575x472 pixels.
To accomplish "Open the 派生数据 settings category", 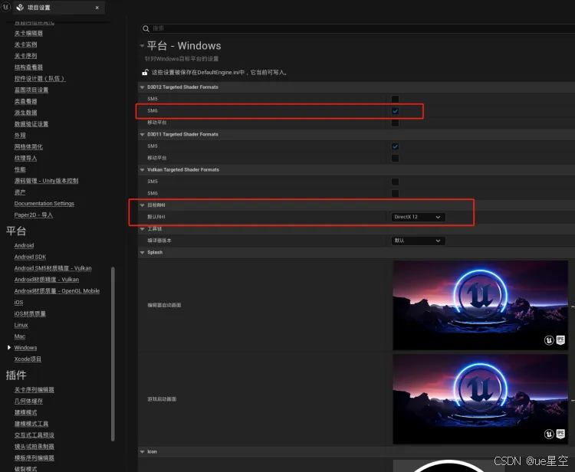I will 25,113.
